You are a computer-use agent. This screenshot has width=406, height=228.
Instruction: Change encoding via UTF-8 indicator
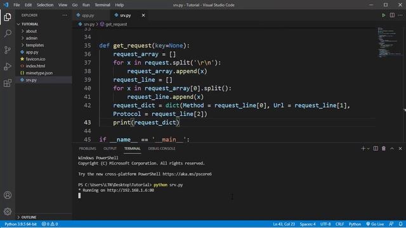[x=325, y=224]
